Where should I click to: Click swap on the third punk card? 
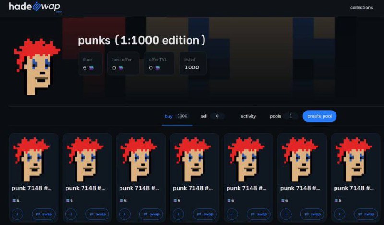coord(151,214)
